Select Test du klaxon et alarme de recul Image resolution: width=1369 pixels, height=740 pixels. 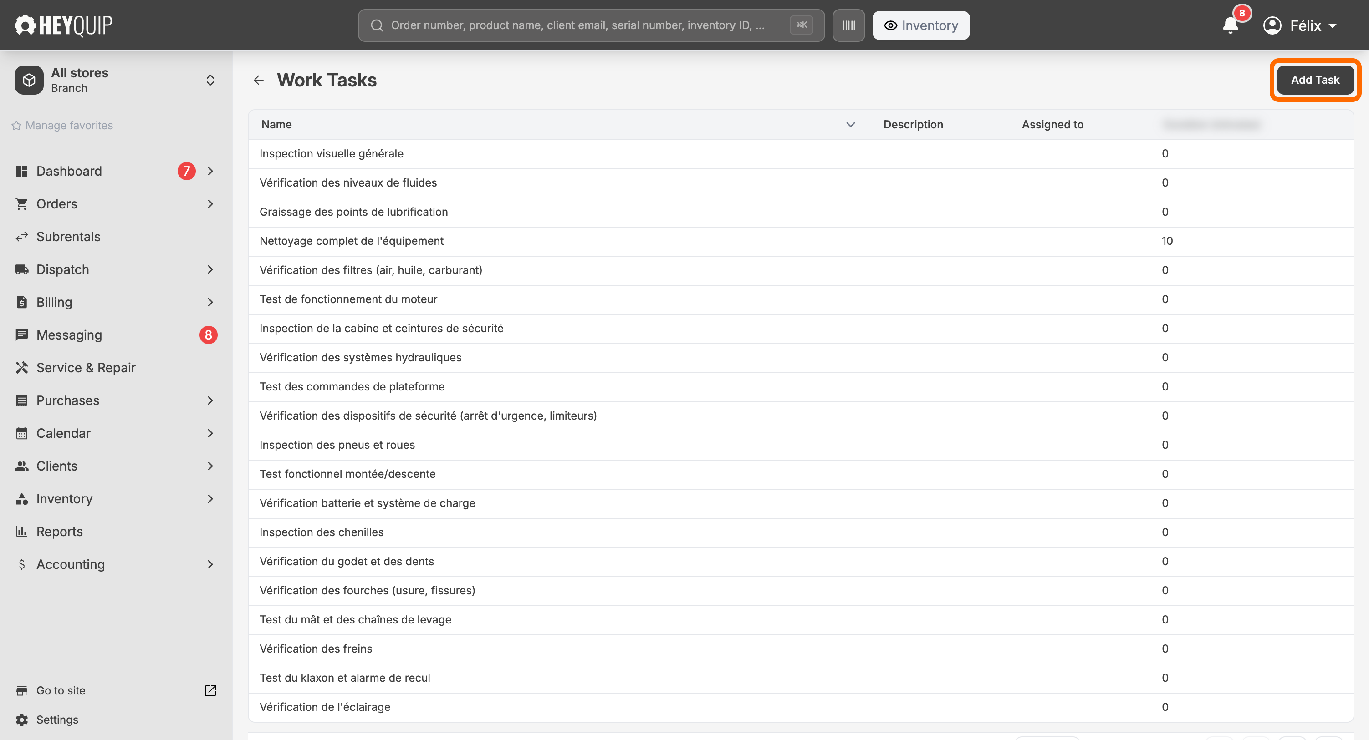800,679
